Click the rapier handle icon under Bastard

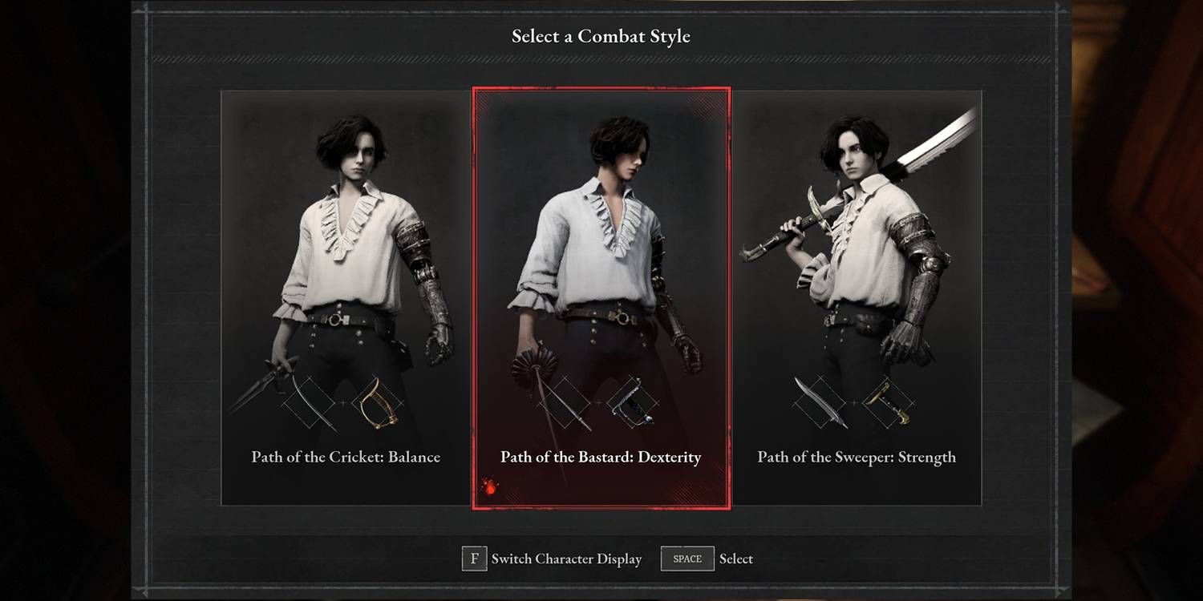pyautogui.click(x=632, y=403)
